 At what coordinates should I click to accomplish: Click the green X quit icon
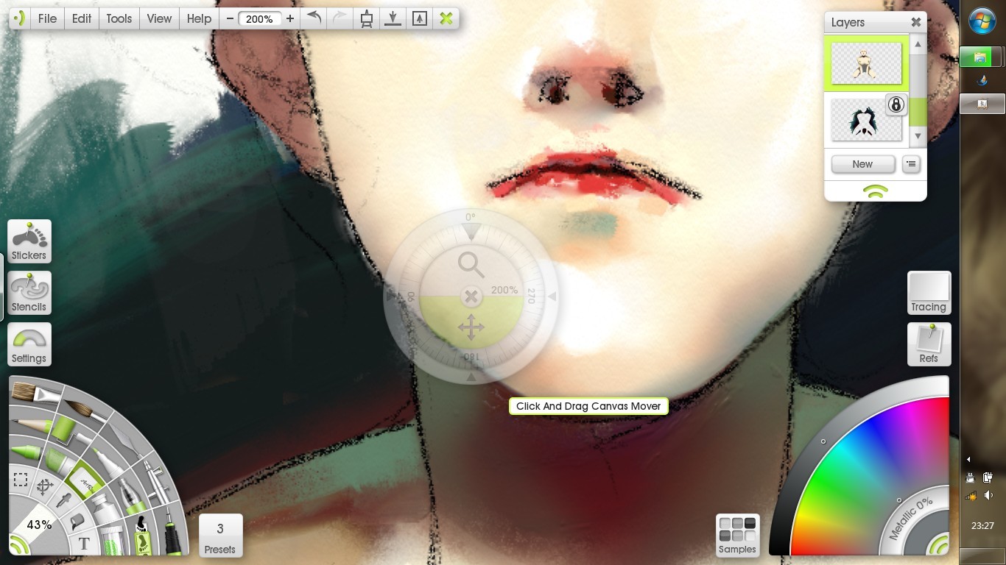pos(446,18)
